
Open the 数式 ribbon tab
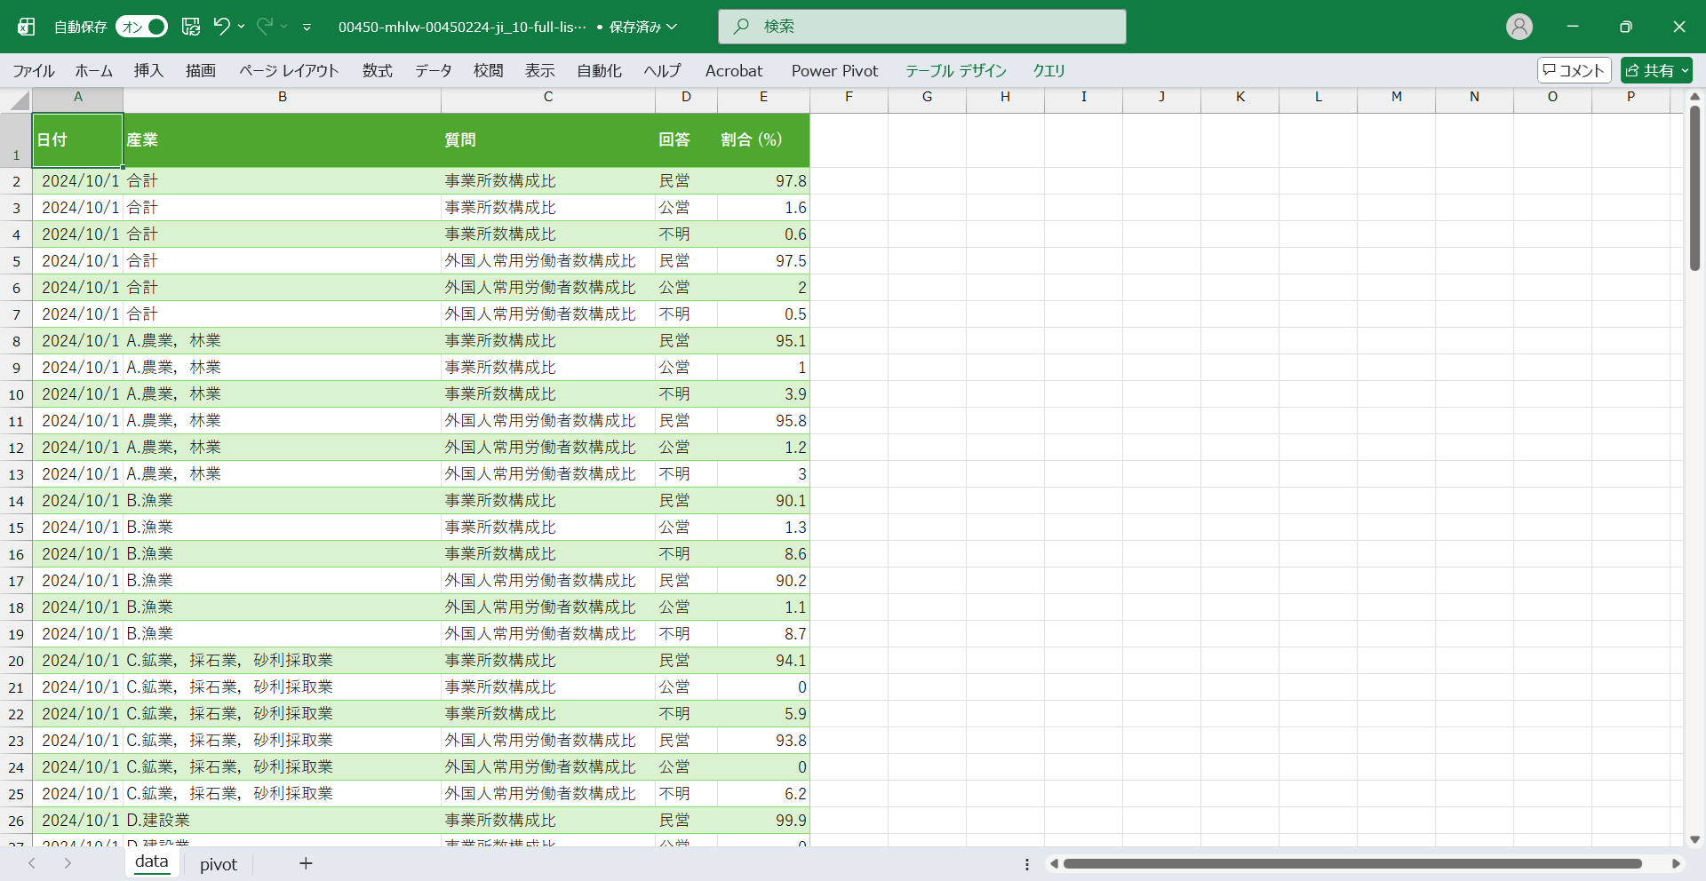click(x=377, y=70)
